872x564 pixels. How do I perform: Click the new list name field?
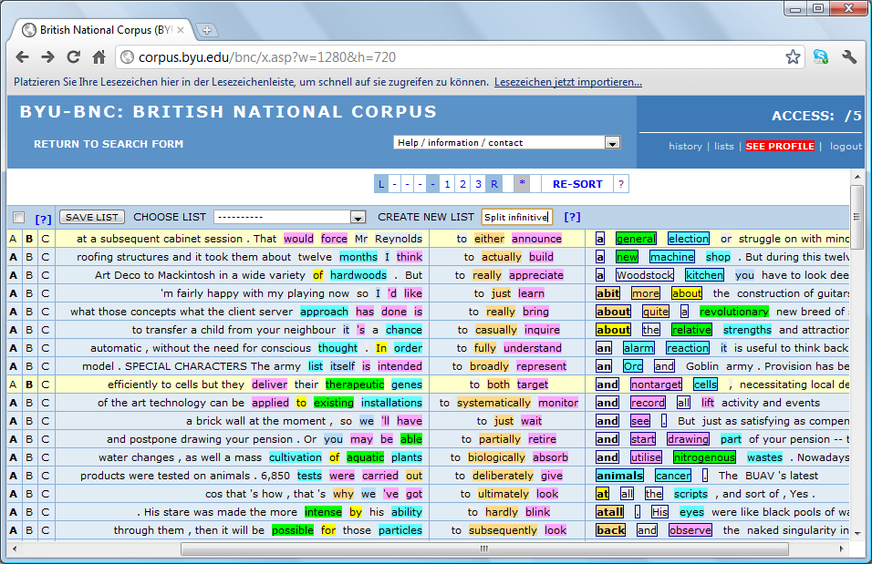point(516,217)
